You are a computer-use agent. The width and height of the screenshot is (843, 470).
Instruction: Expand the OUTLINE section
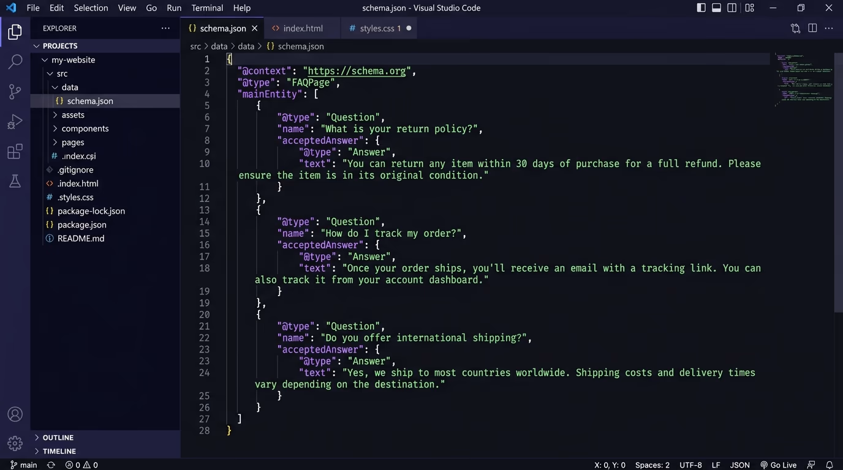coord(105,438)
